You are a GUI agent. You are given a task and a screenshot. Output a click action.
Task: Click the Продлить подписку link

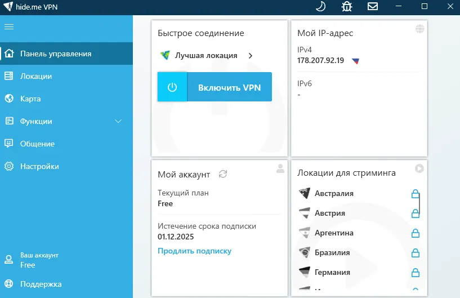pyautogui.click(x=194, y=251)
